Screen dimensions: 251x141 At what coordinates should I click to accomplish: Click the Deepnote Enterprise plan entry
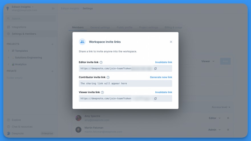tap(30, 133)
